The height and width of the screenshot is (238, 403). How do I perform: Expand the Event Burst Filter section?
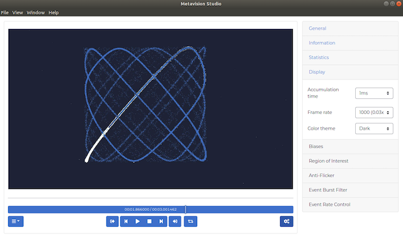tap(350, 190)
